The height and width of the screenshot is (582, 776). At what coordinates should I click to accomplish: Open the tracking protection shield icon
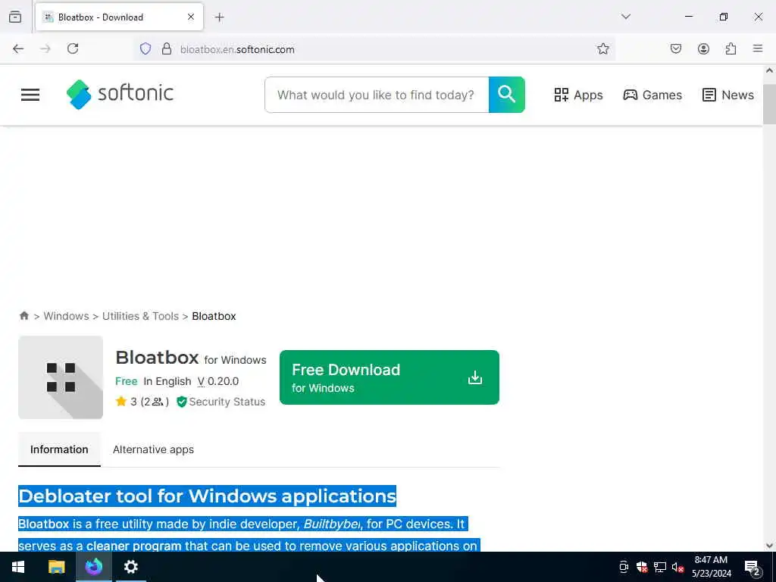tap(145, 48)
